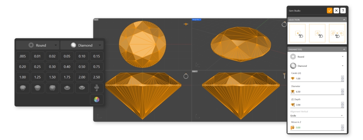Decrease Diameter with the down stepper arrow
This screenshot has height=140, width=363.
[x=342, y=93]
